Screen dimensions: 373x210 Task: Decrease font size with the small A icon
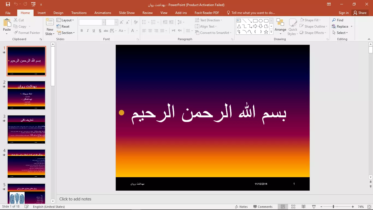coord(128,22)
